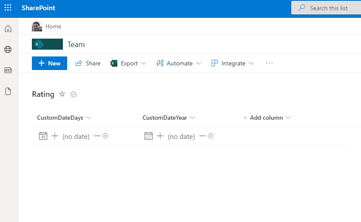Screen dimensions: 361x222
Task: Click the check circle next to Rating
Action: (x=74, y=95)
